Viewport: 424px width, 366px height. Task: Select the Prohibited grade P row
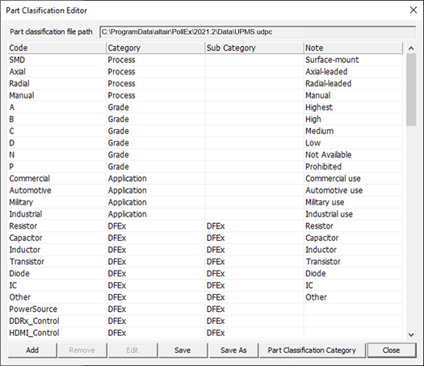pyautogui.click(x=205, y=166)
